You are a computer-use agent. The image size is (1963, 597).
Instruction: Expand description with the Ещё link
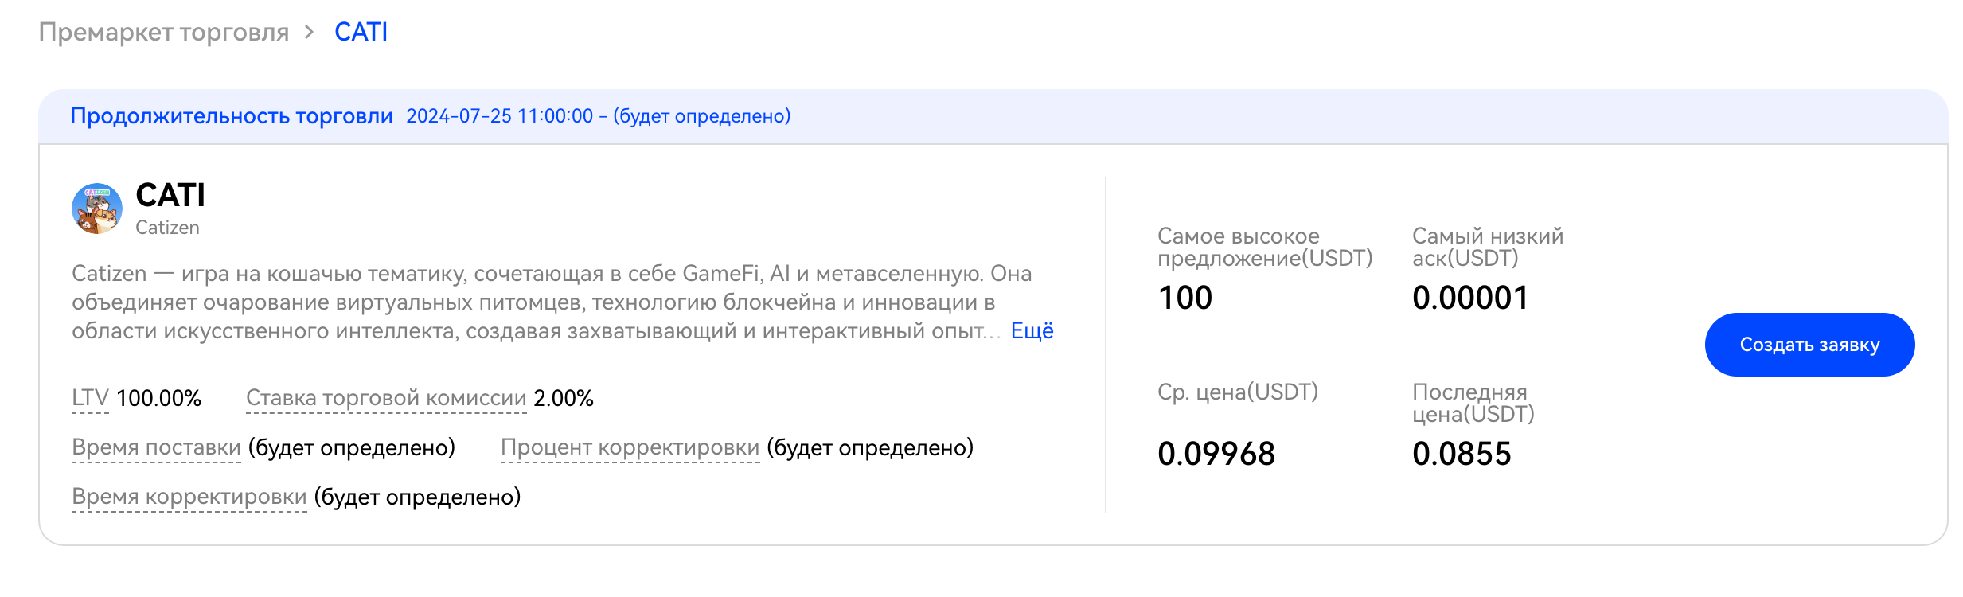pyautogui.click(x=1032, y=331)
